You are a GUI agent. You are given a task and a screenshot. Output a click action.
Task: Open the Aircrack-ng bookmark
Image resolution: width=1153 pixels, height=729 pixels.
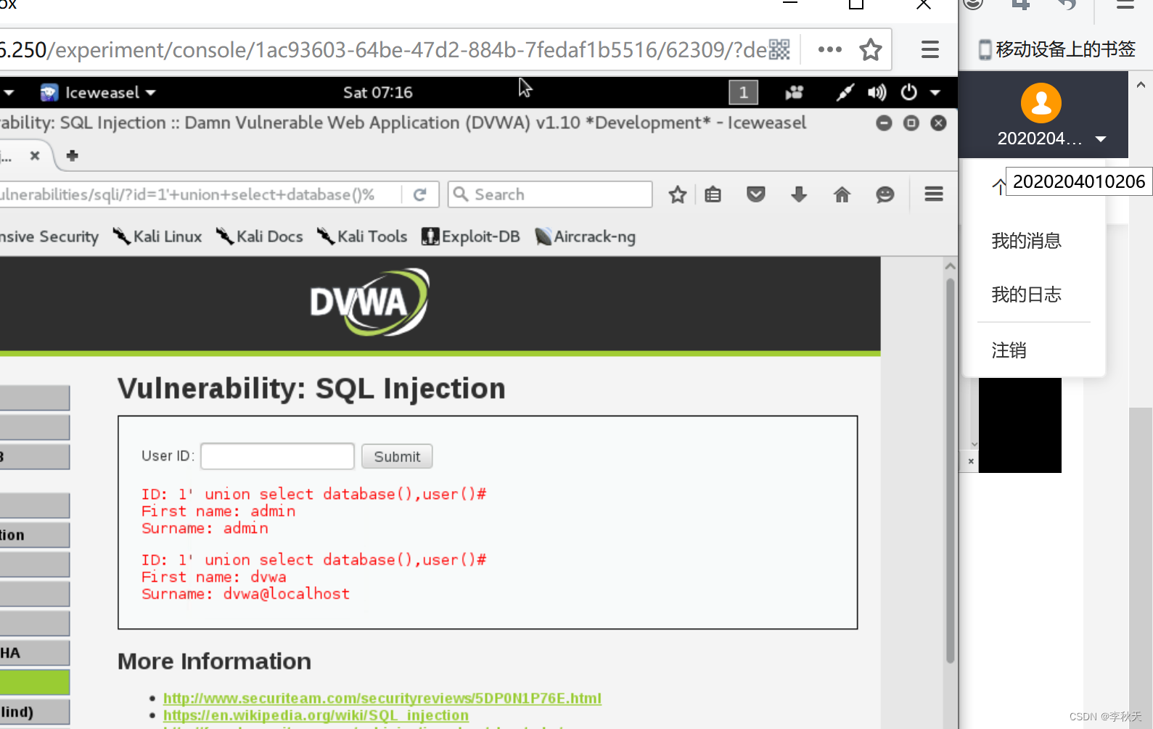[x=585, y=236]
